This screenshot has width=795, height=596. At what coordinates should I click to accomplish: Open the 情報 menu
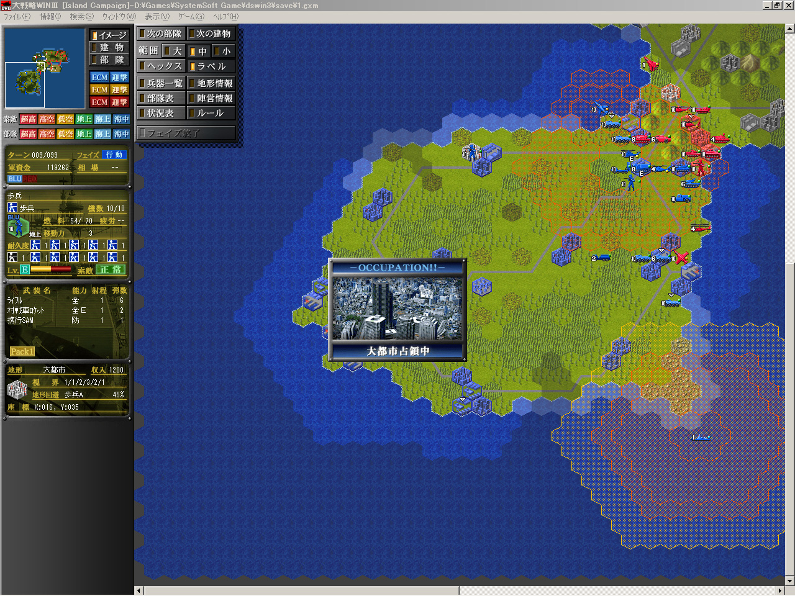tap(50, 17)
